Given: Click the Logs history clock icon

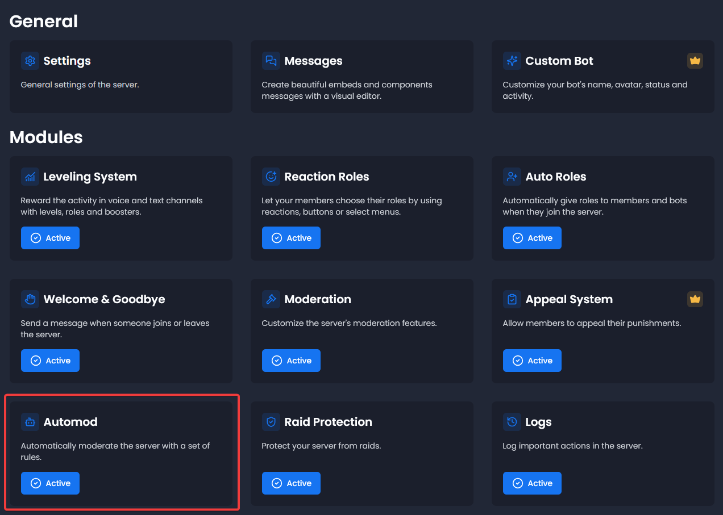Looking at the screenshot, I should point(512,422).
